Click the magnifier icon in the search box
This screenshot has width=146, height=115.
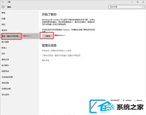click(x=143, y=7)
